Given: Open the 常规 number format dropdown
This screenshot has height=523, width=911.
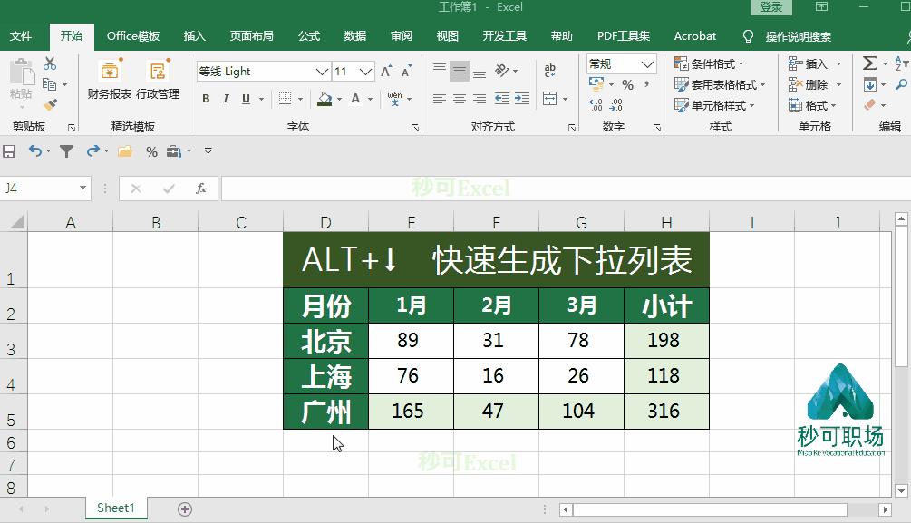Looking at the screenshot, I should [620, 63].
